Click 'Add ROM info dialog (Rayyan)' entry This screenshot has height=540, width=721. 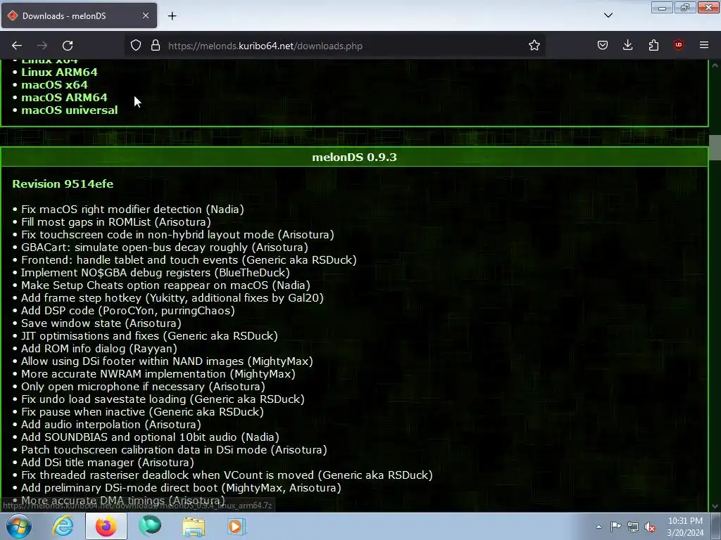[99, 349]
